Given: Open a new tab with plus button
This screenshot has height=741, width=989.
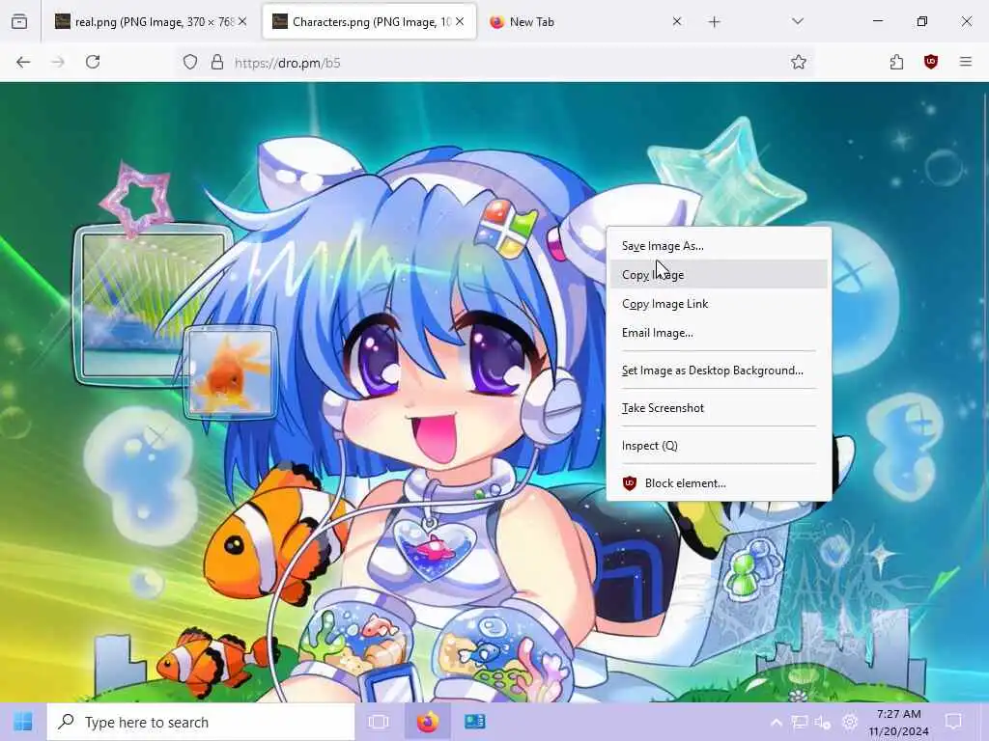Looking at the screenshot, I should tap(714, 21).
